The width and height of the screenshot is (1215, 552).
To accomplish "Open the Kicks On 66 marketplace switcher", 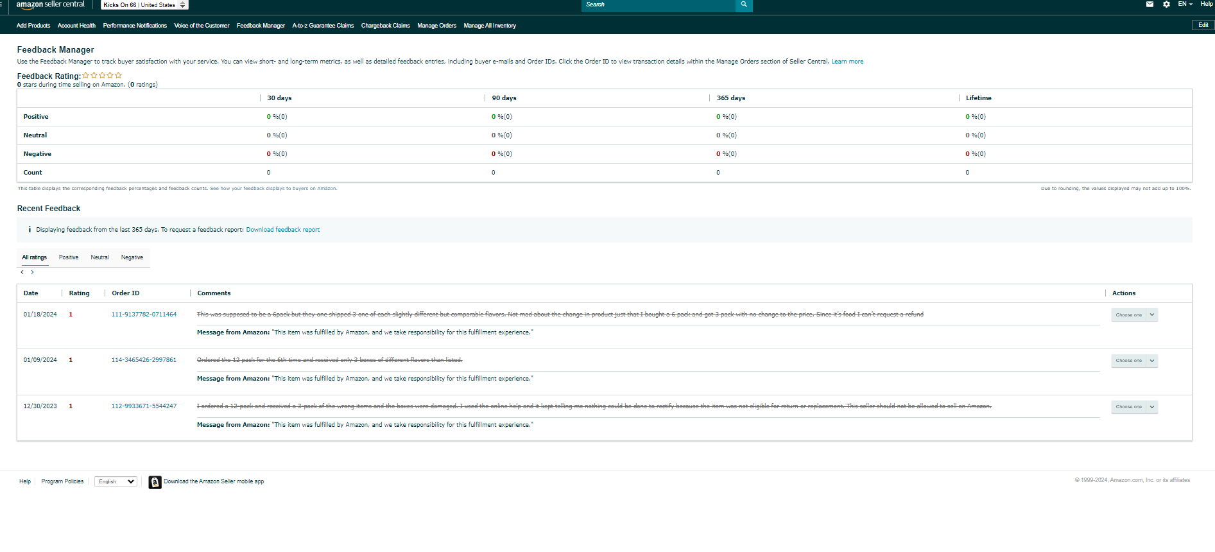I will coord(144,5).
